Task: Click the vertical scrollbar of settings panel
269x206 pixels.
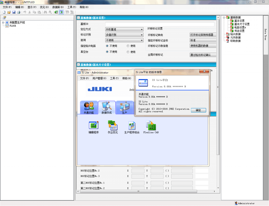Action: click(x=218, y=87)
